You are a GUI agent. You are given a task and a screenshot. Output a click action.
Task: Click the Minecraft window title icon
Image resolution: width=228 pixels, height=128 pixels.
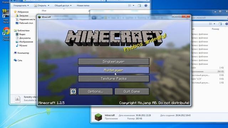coord(40,17)
